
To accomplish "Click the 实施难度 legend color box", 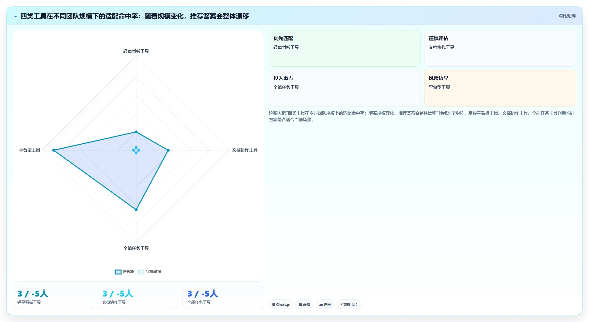I will pos(141,272).
